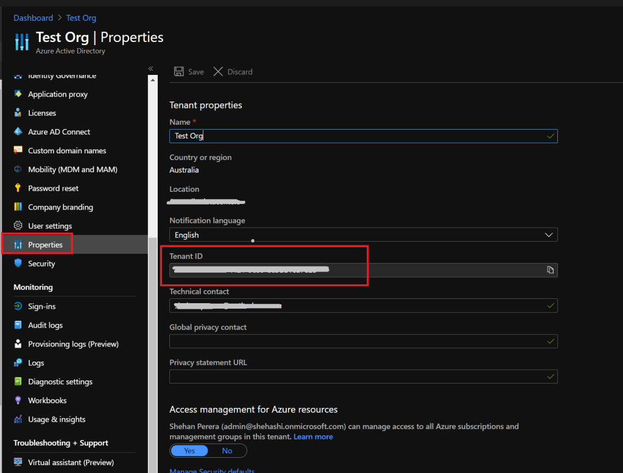The image size is (623, 473).
Task: Click the User settings gear icon
Action: (18, 226)
